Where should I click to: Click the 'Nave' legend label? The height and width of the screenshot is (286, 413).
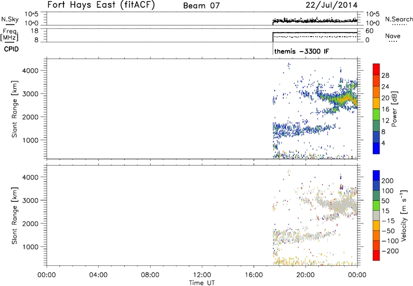[393, 36]
